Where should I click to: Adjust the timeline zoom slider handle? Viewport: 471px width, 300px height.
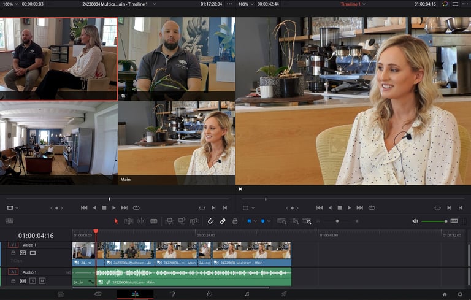[337, 221]
